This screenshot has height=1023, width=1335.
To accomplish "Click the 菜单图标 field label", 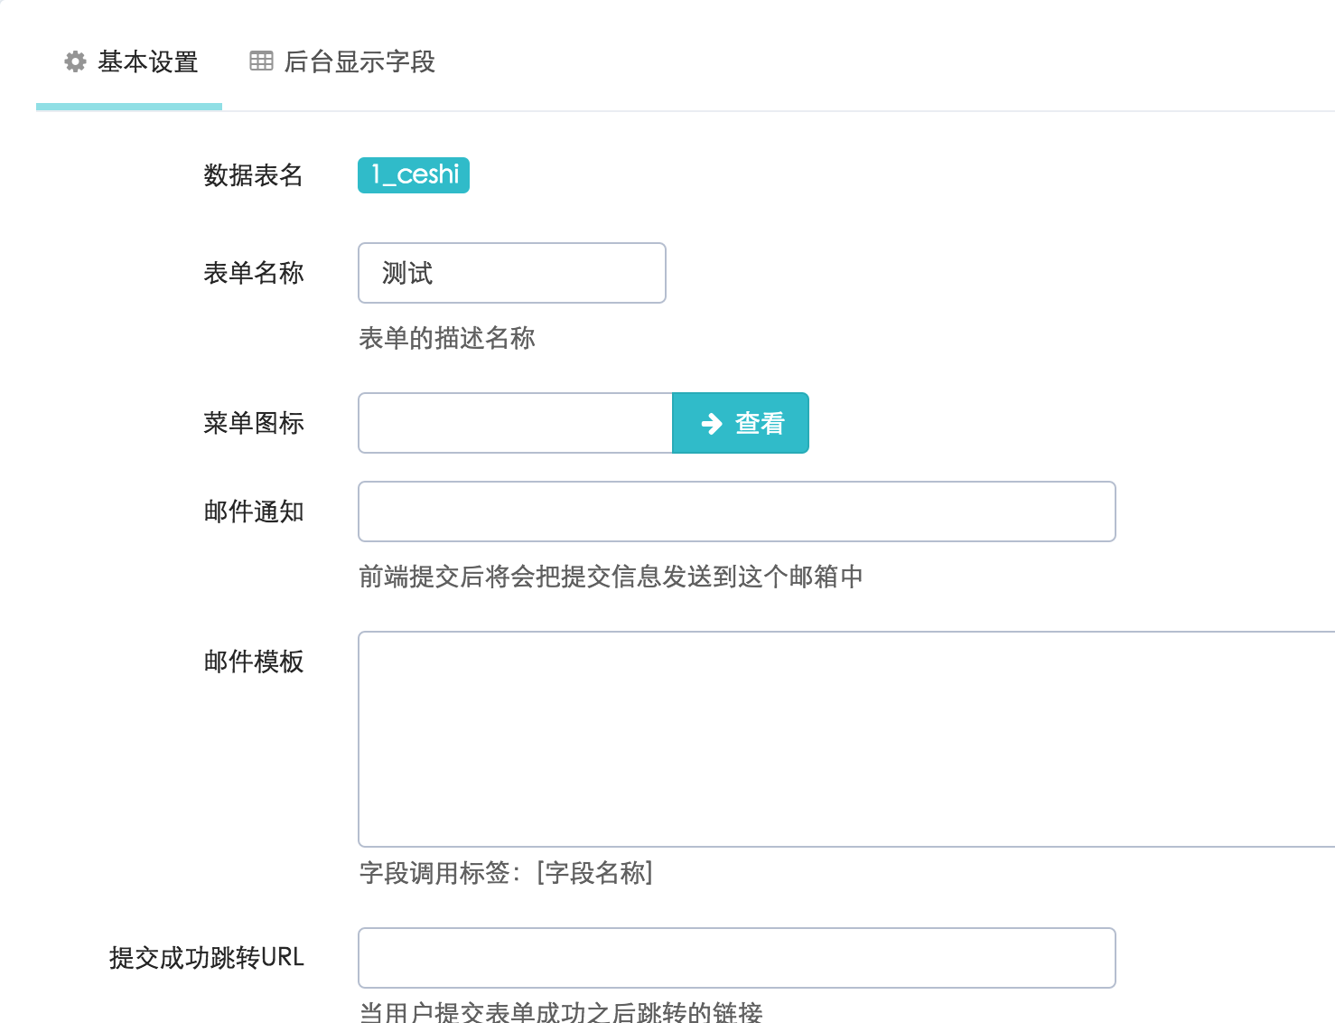I will (x=254, y=422).
